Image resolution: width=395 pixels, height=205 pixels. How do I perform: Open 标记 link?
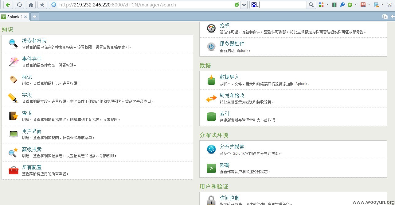(27, 77)
